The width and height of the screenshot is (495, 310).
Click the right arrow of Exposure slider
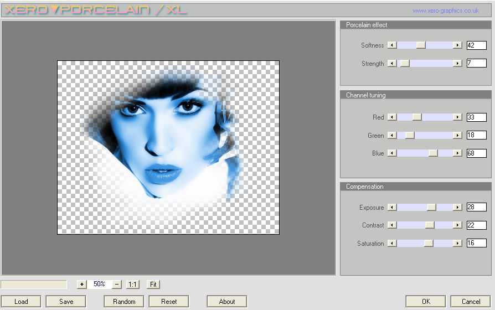pos(457,208)
